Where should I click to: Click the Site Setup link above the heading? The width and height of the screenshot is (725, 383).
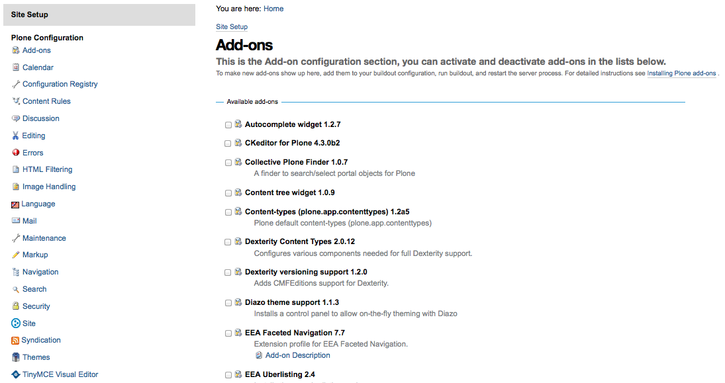tap(231, 26)
